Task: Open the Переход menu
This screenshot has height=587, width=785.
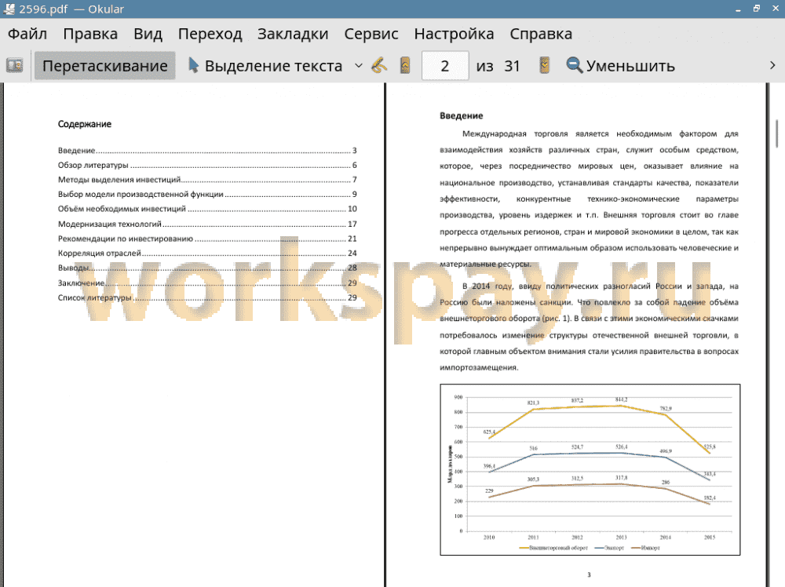Action: [x=210, y=34]
